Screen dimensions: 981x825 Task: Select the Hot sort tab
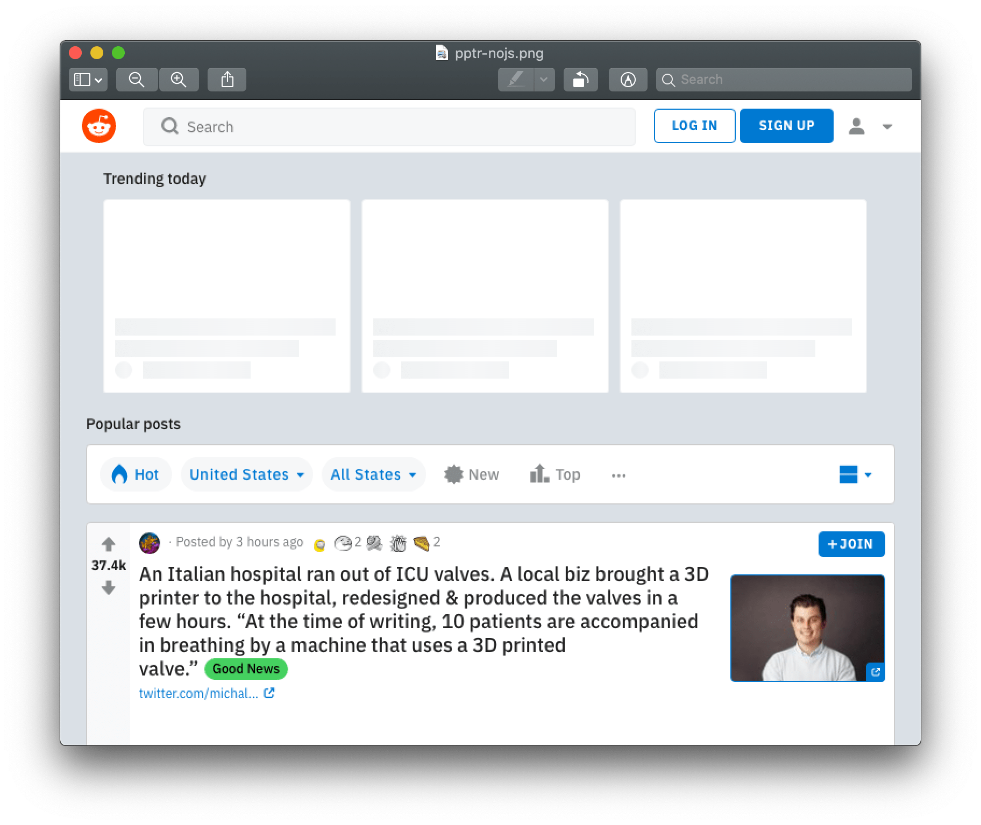point(136,474)
